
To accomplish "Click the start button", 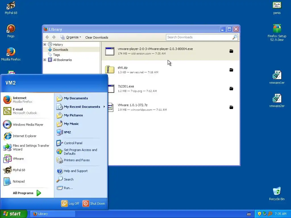I will click(13, 214).
